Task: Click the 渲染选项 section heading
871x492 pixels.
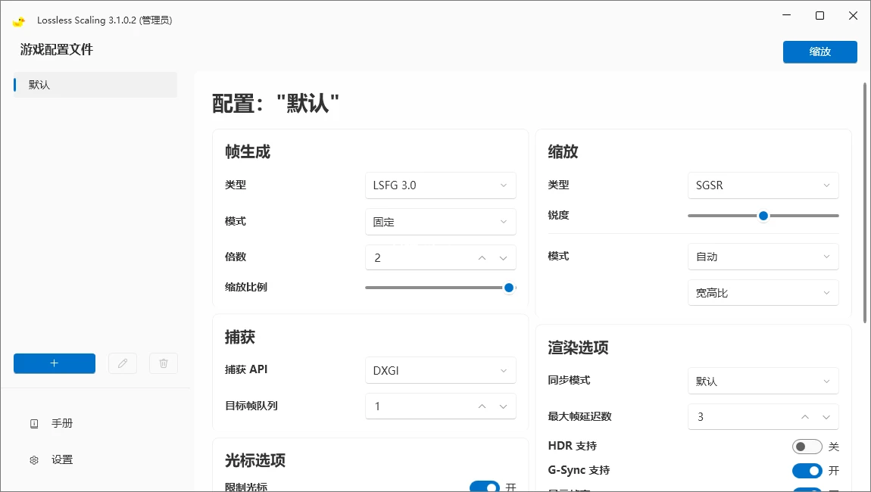Action: tap(578, 347)
